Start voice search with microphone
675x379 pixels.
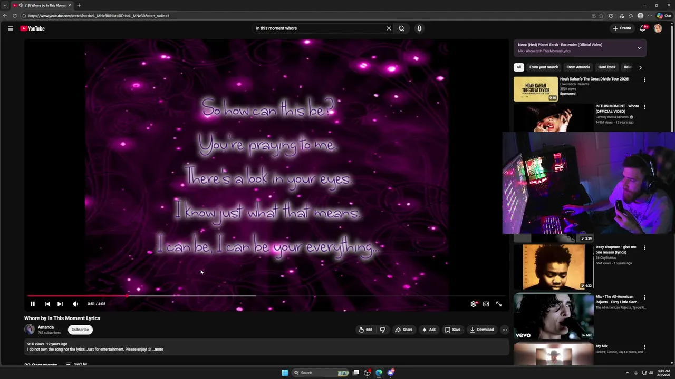[x=419, y=28]
